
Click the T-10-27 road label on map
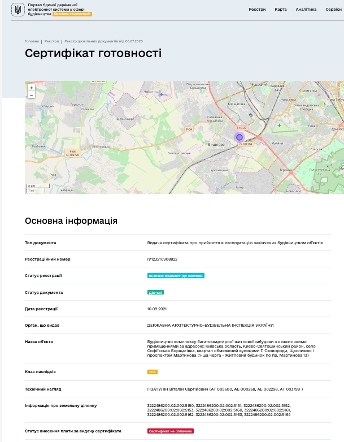tap(241, 128)
